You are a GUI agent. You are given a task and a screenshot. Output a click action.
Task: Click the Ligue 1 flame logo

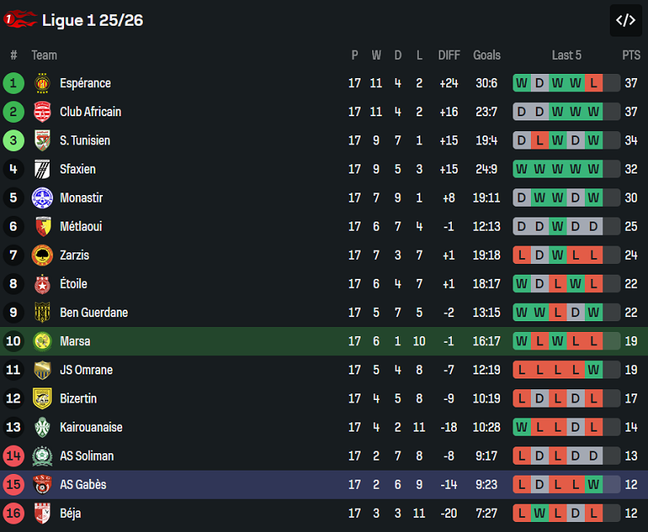(x=20, y=20)
